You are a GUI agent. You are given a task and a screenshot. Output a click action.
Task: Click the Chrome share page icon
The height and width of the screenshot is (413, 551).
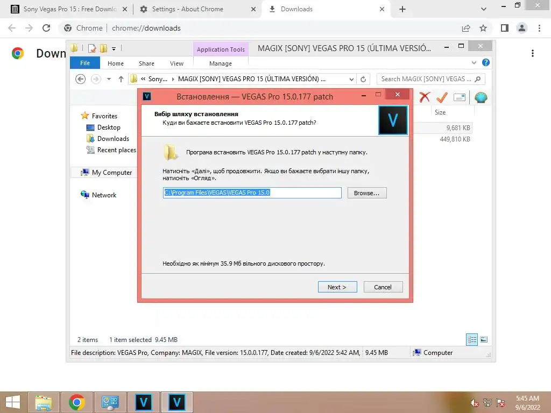click(x=466, y=28)
